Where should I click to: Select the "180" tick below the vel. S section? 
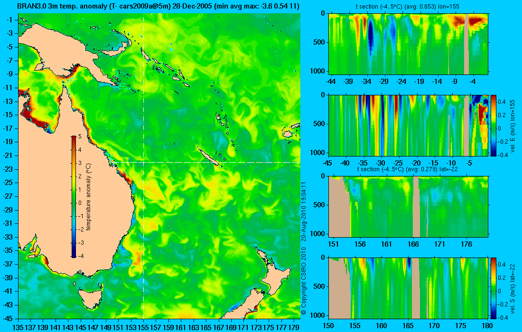(x=487, y=326)
